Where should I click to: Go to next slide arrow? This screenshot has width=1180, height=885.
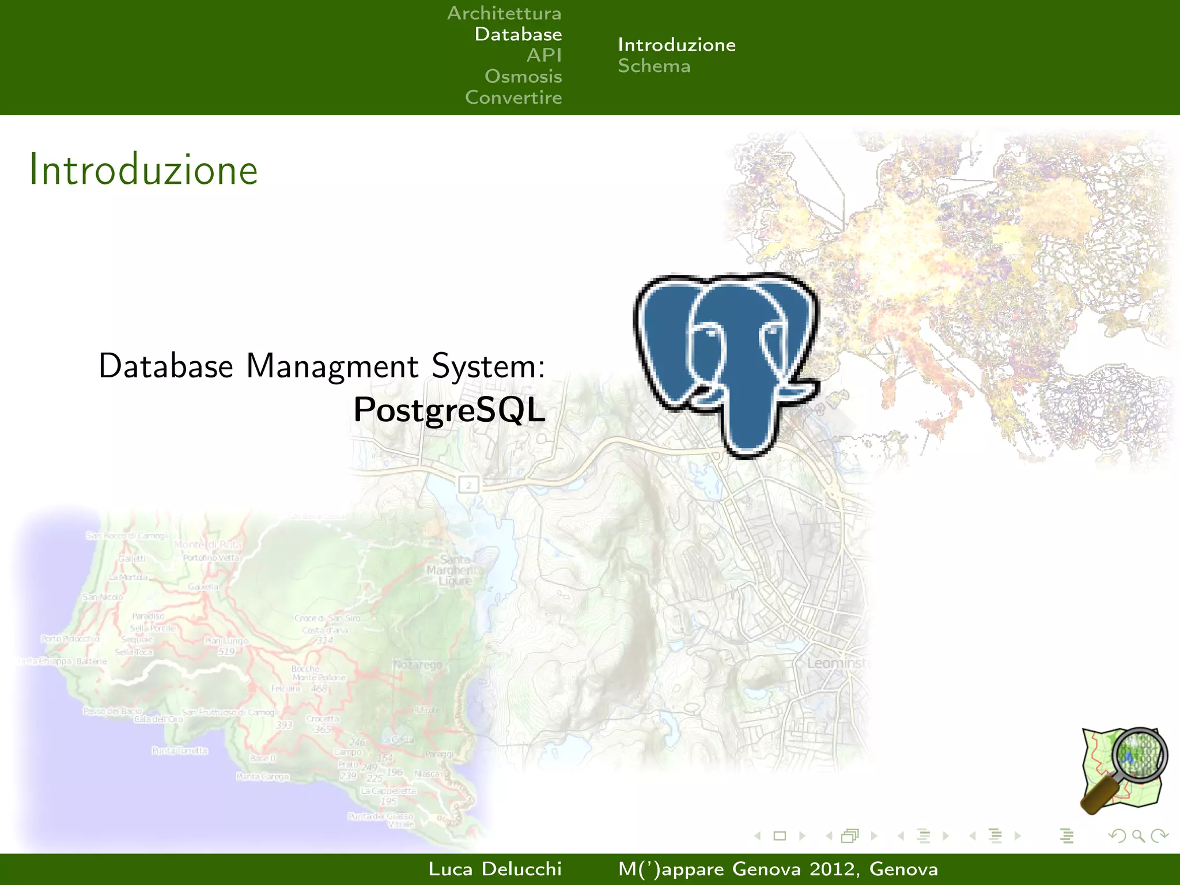(x=802, y=835)
